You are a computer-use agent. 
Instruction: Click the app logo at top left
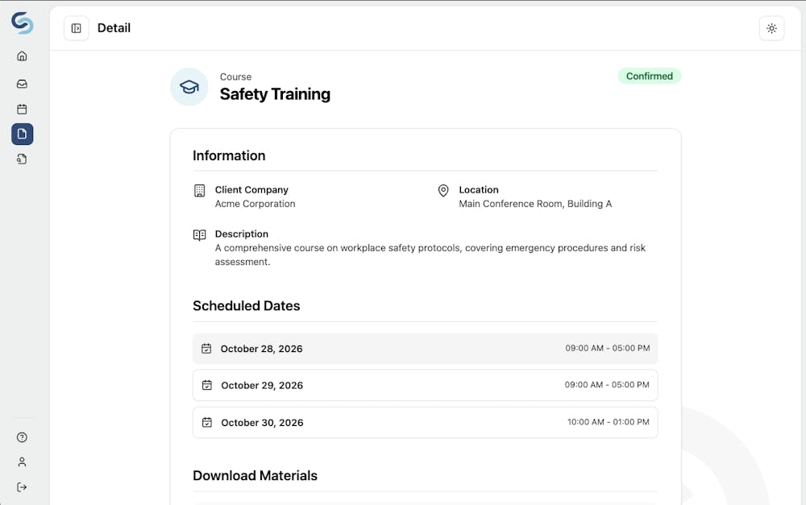(22, 24)
